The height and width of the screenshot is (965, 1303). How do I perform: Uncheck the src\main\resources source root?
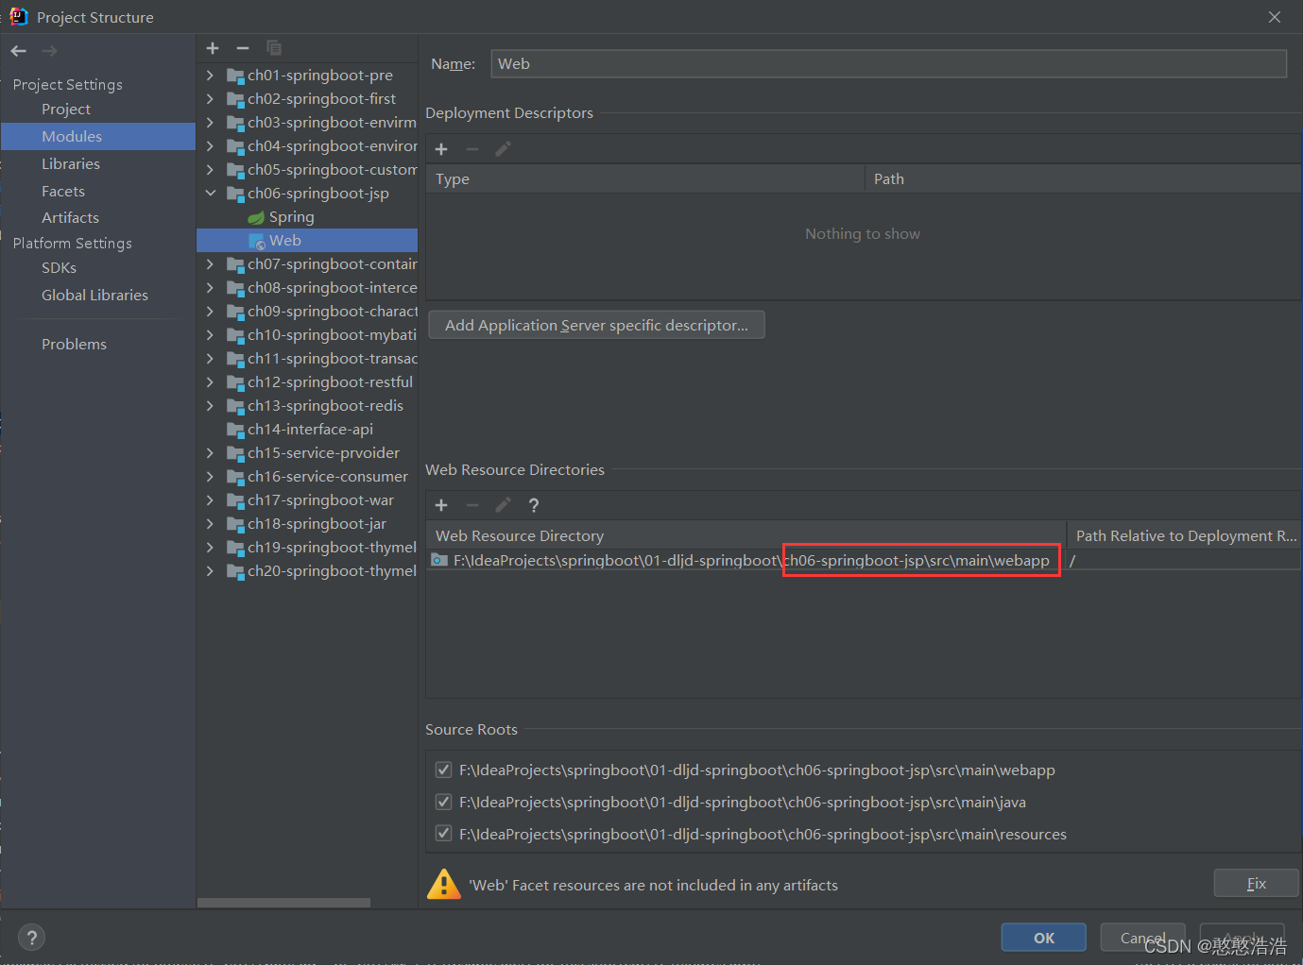tap(443, 834)
